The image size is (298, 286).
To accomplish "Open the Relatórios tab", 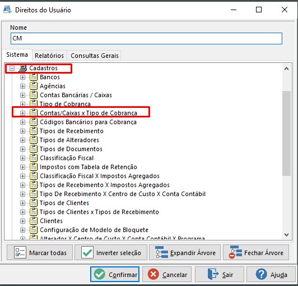I will pos(49,56).
